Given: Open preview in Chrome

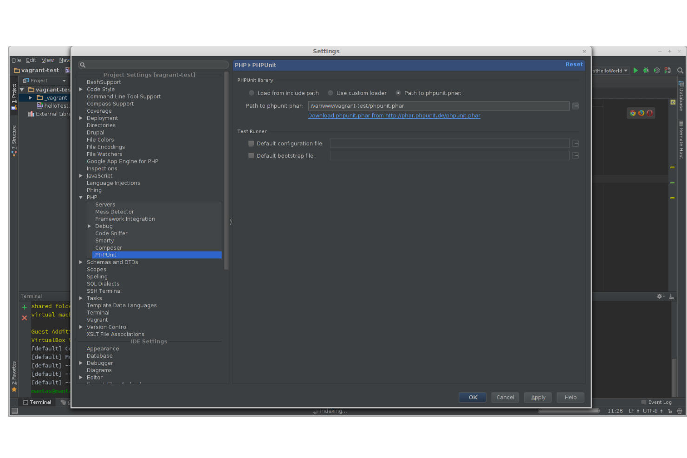Looking at the screenshot, I should [x=632, y=113].
